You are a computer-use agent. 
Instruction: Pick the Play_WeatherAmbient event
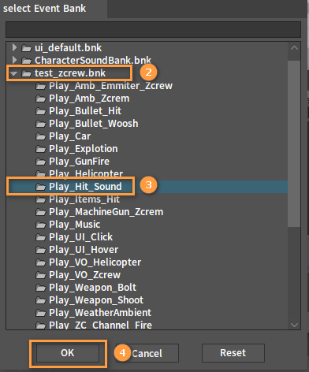(x=100, y=313)
